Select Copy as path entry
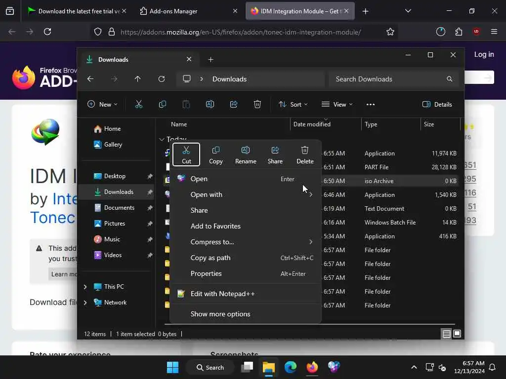Screen dimensions: 506x379 (245, 258)
